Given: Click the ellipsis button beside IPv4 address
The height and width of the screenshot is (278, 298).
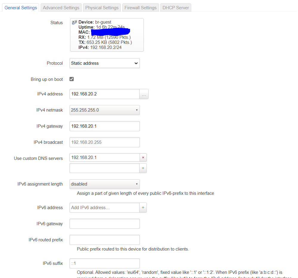Looking at the screenshot, I should coord(144,94).
